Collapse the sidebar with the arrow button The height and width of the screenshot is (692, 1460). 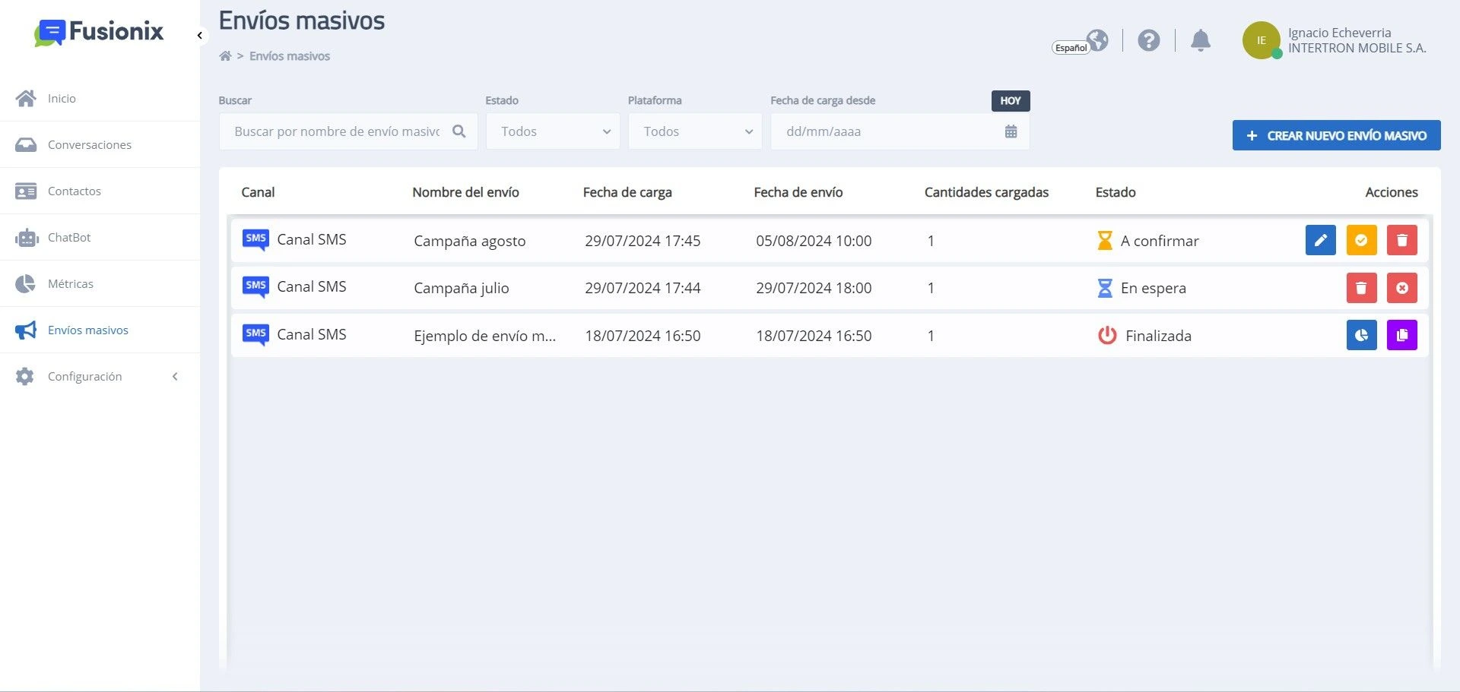[199, 35]
